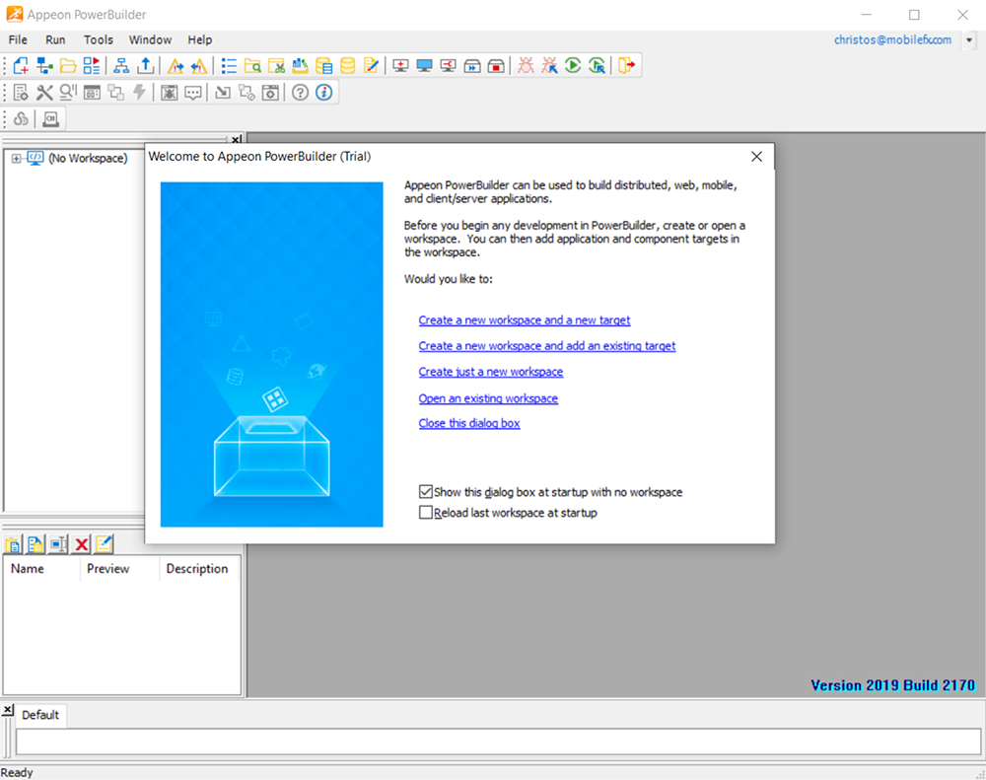The width and height of the screenshot is (986, 780).
Task: Click the red X delete clip icon
Action: pos(81,544)
